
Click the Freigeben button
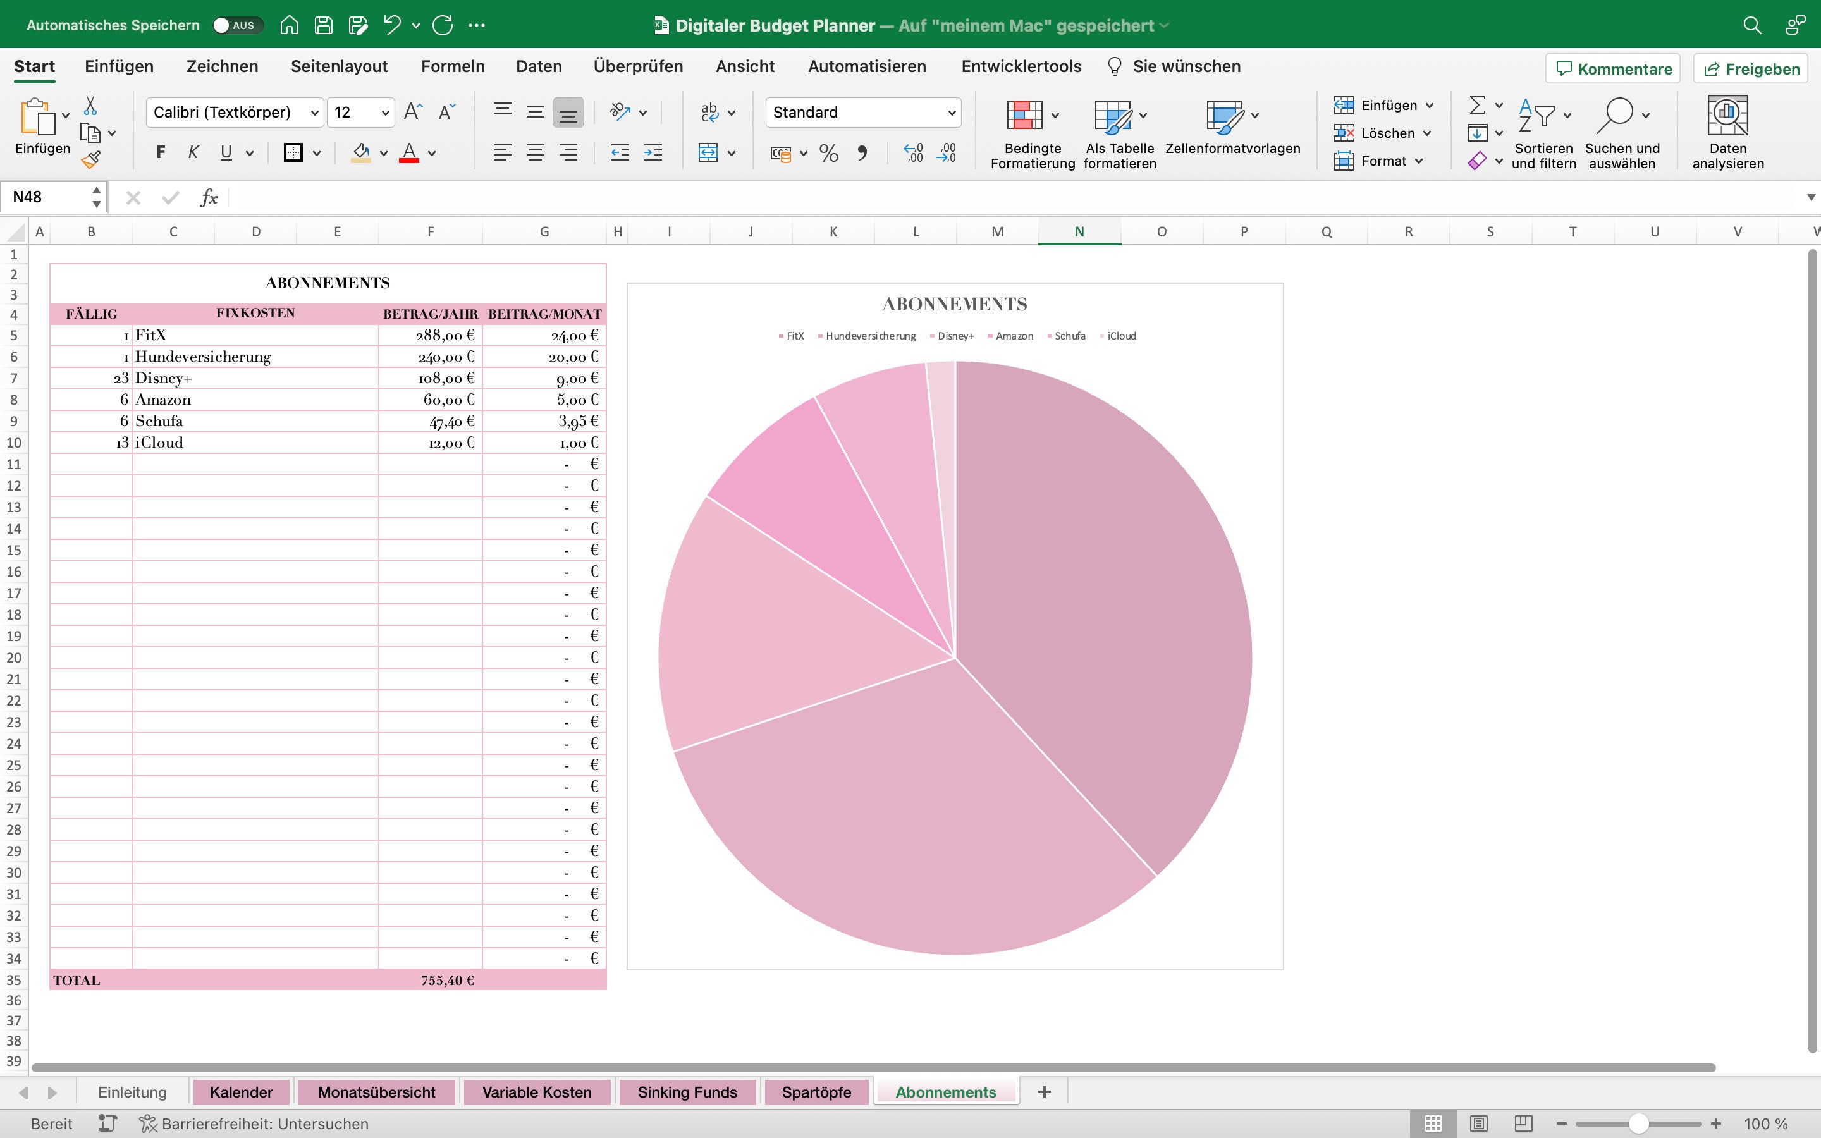1750,68
